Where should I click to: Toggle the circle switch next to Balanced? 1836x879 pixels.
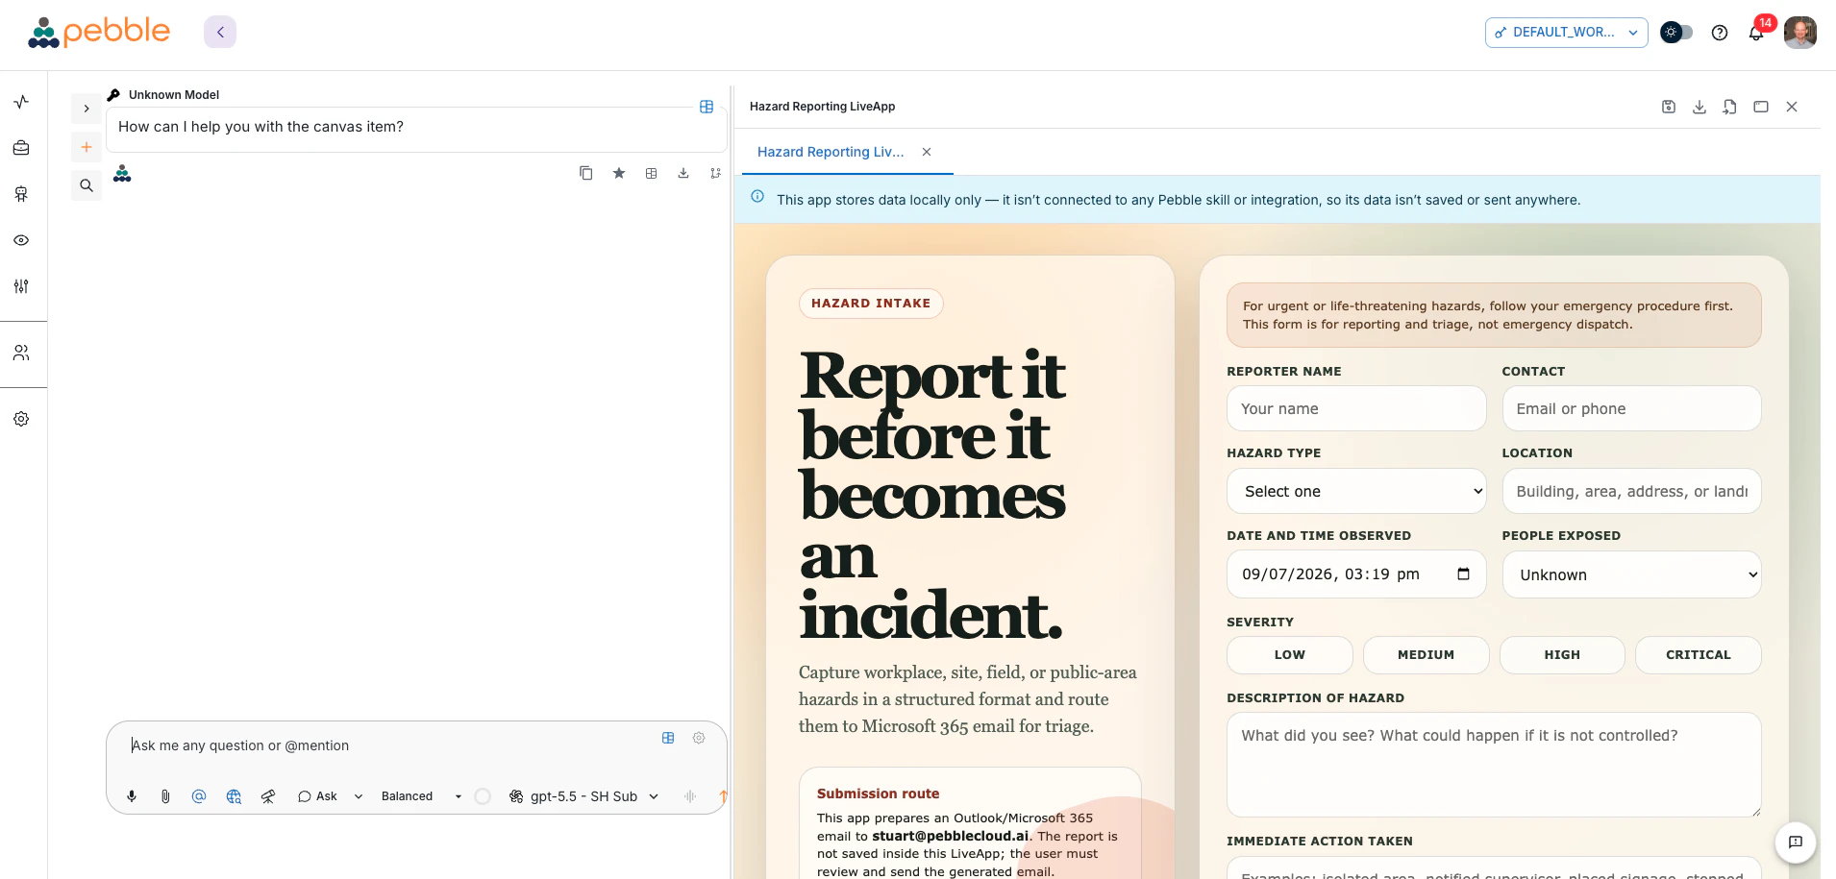point(483,796)
